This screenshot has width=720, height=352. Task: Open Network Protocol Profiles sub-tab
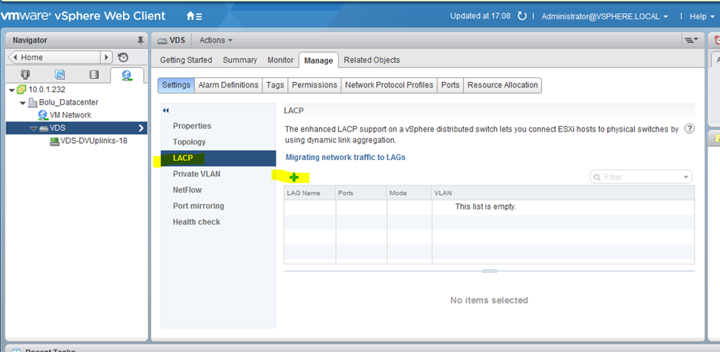(x=389, y=85)
